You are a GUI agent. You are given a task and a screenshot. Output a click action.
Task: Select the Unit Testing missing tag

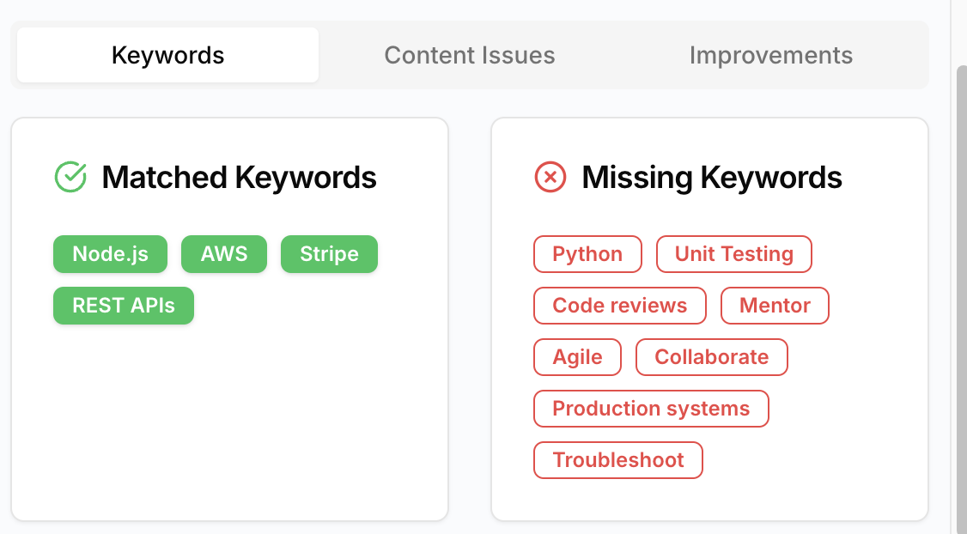733,254
